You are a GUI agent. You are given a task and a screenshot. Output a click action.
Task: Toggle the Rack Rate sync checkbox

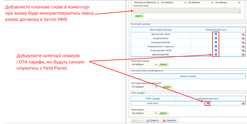208,103
